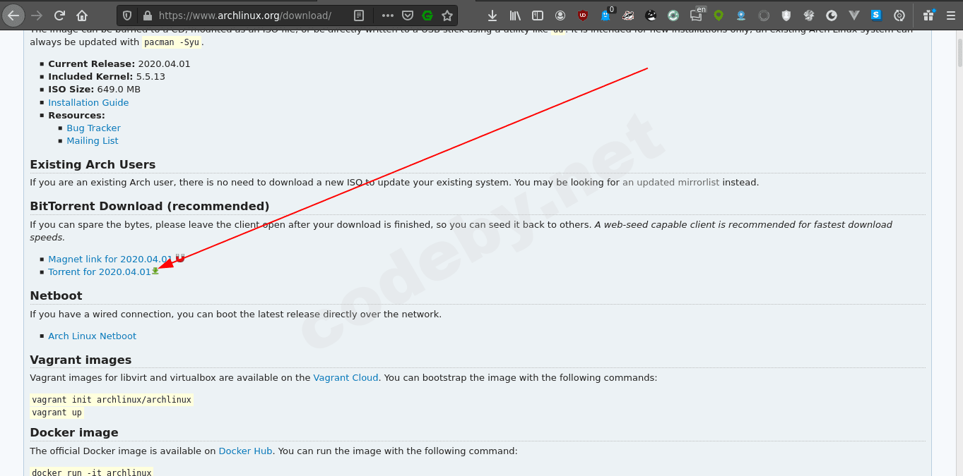Open the green map pin extension
The height and width of the screenshot is (476, 963).
[719, 15]
